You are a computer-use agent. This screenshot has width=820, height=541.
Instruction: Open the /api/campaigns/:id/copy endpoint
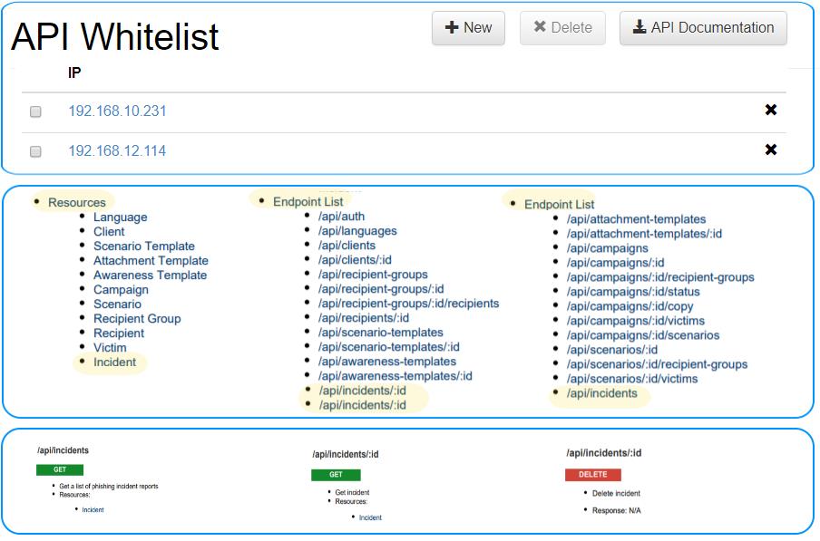(x=630, y=306)
